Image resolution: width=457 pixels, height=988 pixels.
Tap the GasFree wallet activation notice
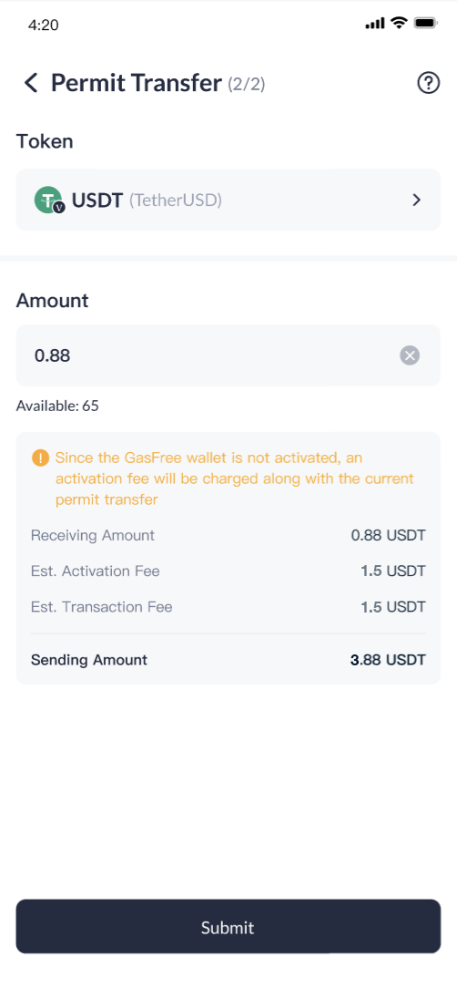click(234, 479)
